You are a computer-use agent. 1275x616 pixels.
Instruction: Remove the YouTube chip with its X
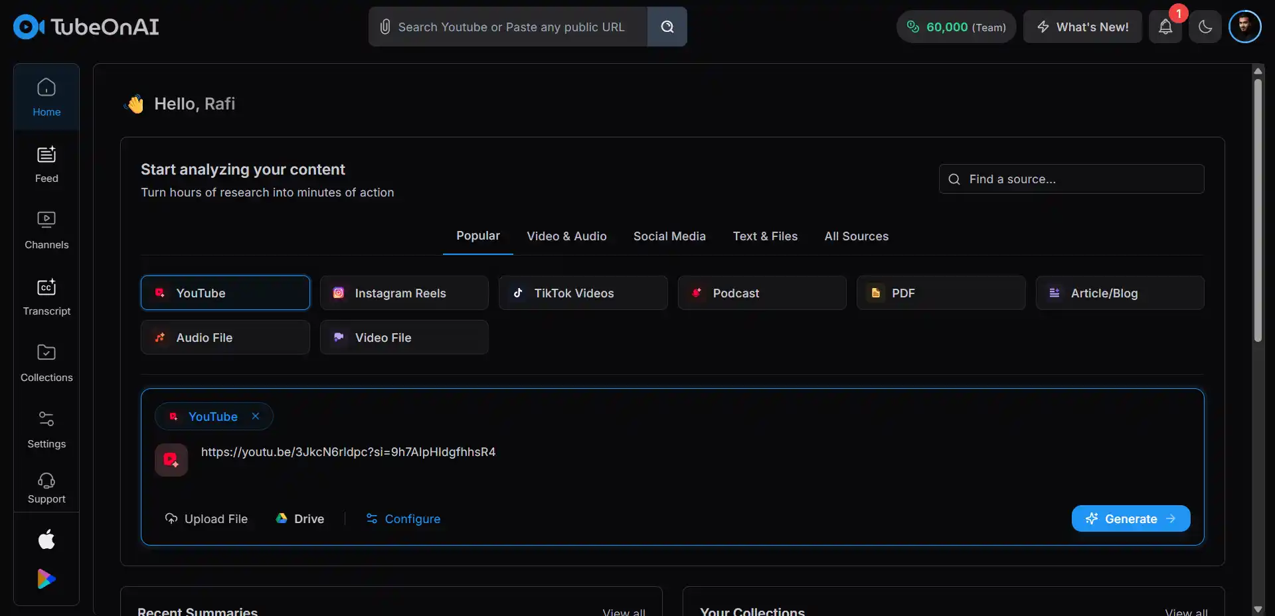tap(256, 416)
